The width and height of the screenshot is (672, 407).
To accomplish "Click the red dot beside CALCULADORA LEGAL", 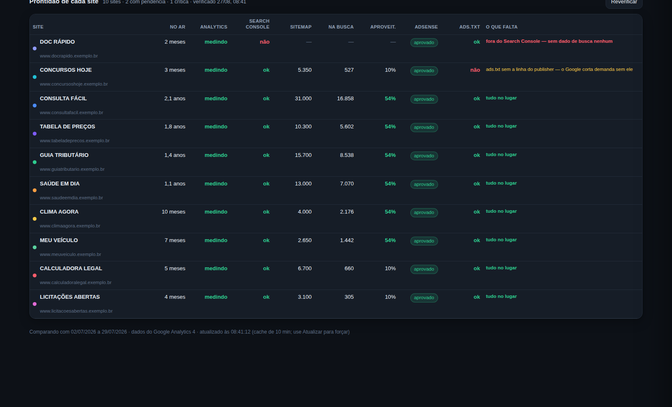I will pos(34,276).
